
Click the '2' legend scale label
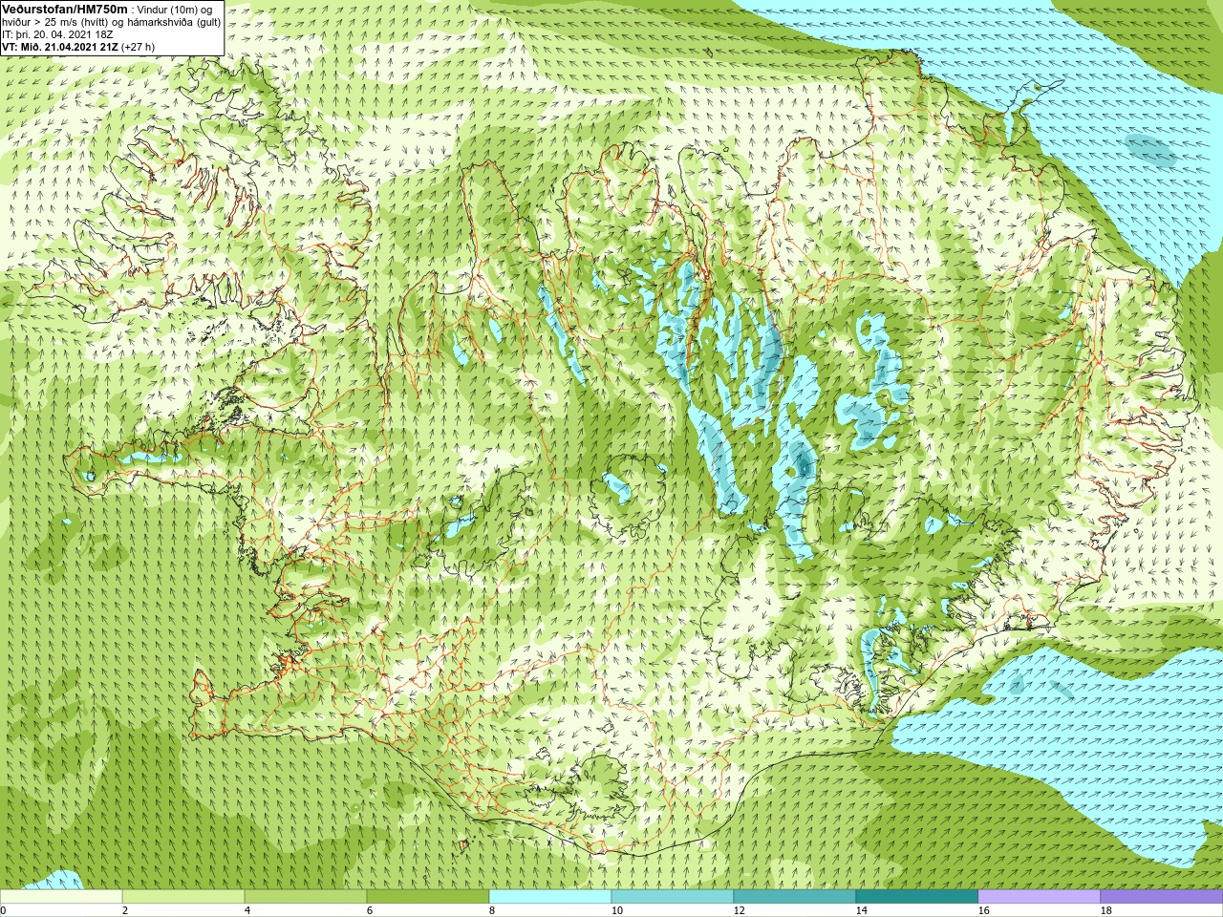pos(125,910)
